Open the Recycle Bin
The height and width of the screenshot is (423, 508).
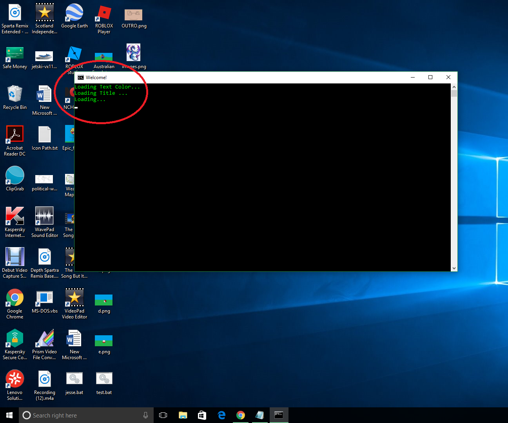click(15, 94)
